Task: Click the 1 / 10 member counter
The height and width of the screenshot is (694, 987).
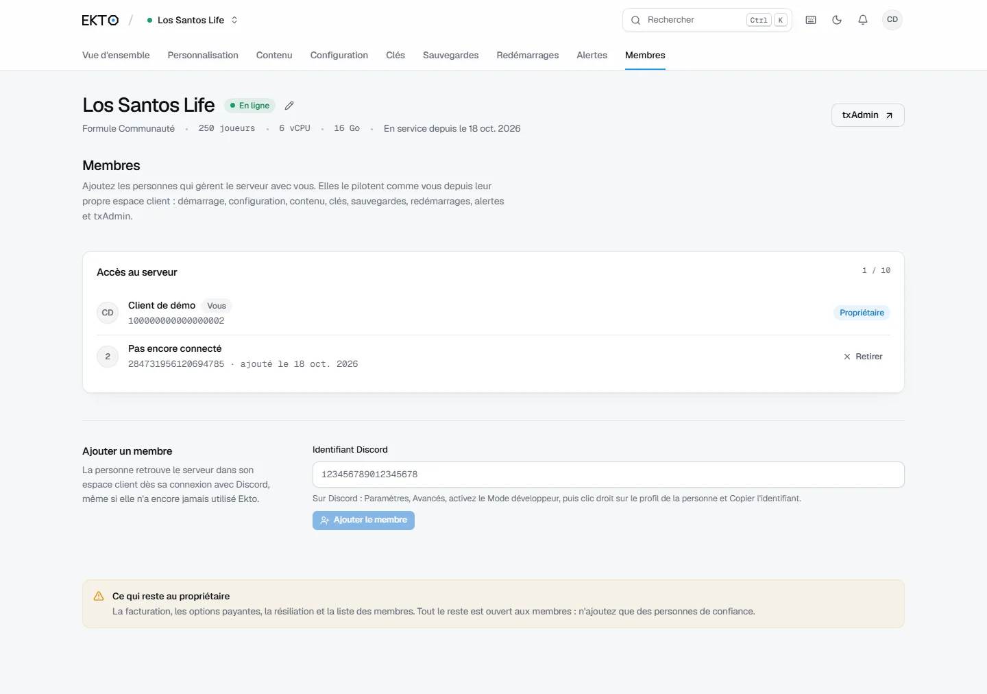Action: (876, 271)
